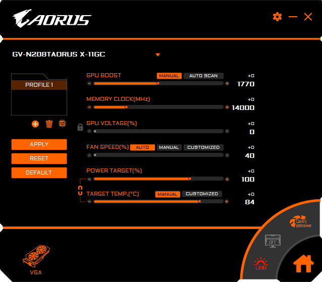Screen dimensions: 322x282
Task: Decrease GPU Boost with the minus icon
Action: click(89, 83)
